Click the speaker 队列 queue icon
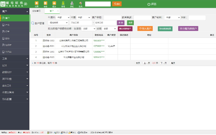Viewport: 216px width, 135px height. pyautogui.click(x=81, y=4)
